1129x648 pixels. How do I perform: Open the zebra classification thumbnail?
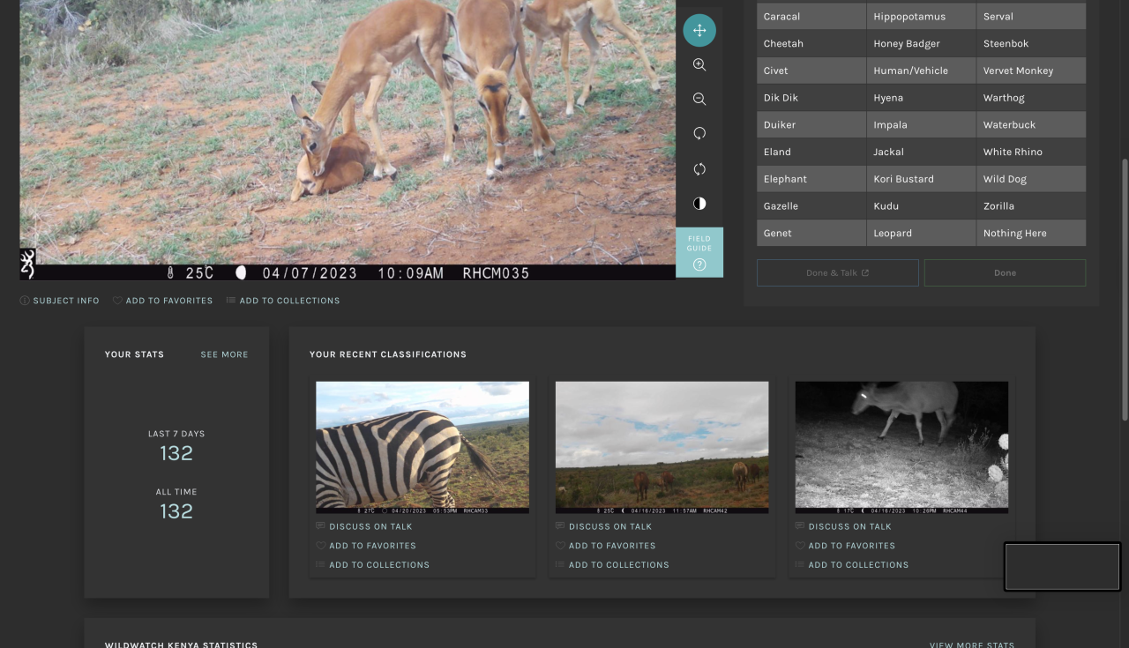coord(422,446)
